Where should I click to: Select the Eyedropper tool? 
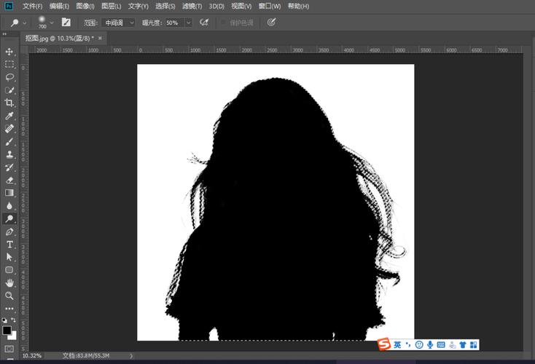point(9,116)
